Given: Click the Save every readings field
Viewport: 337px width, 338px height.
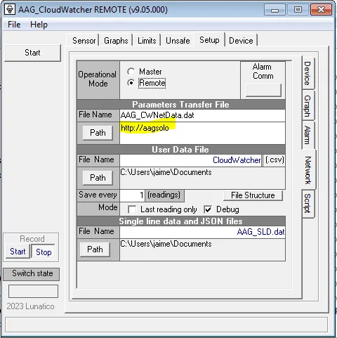Looking at the screenshot, I should pos(132,195).
